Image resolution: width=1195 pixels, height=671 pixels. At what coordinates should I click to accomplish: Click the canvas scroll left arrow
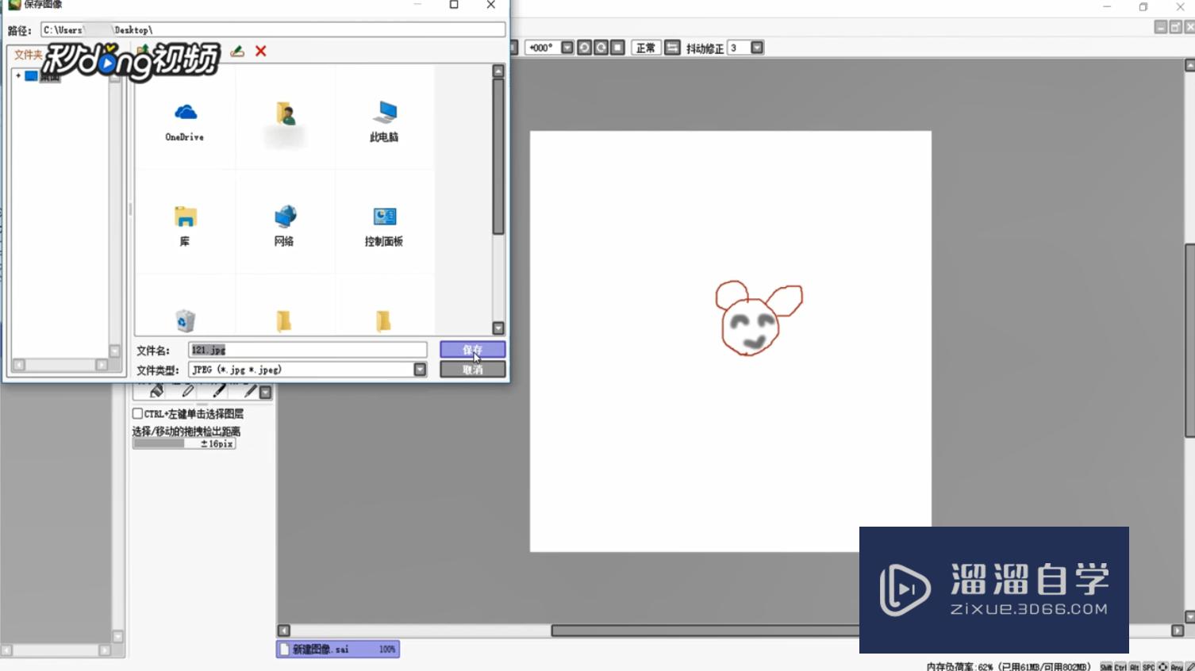coord(283,631)
